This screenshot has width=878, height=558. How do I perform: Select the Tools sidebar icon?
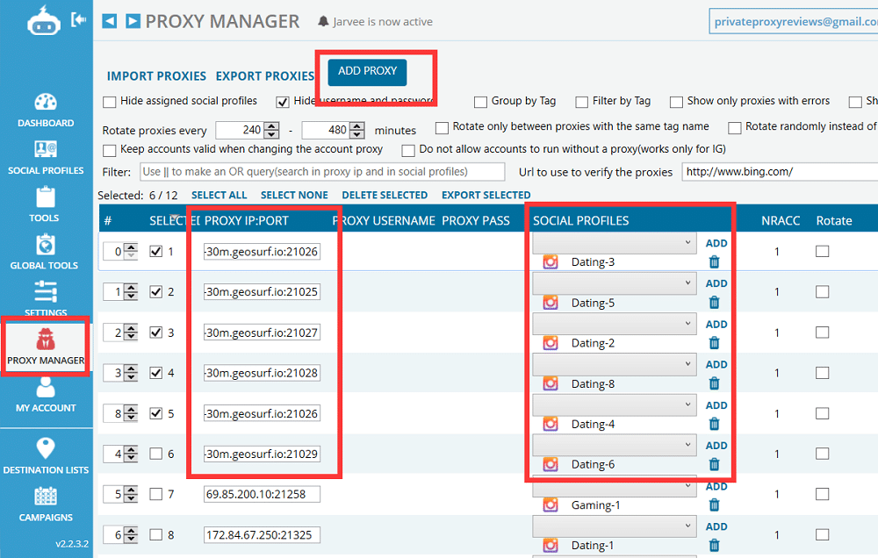[x=46, y=204]
